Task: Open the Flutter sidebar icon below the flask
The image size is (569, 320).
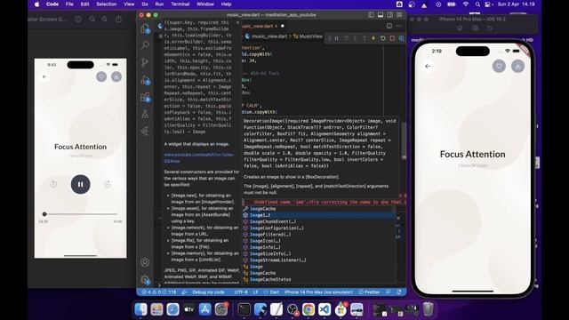Action: pyautogui.click(x=145, y=131)
